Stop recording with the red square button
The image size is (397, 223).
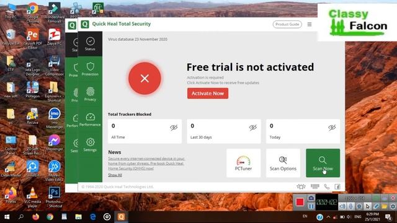click(x=300, y=202)
